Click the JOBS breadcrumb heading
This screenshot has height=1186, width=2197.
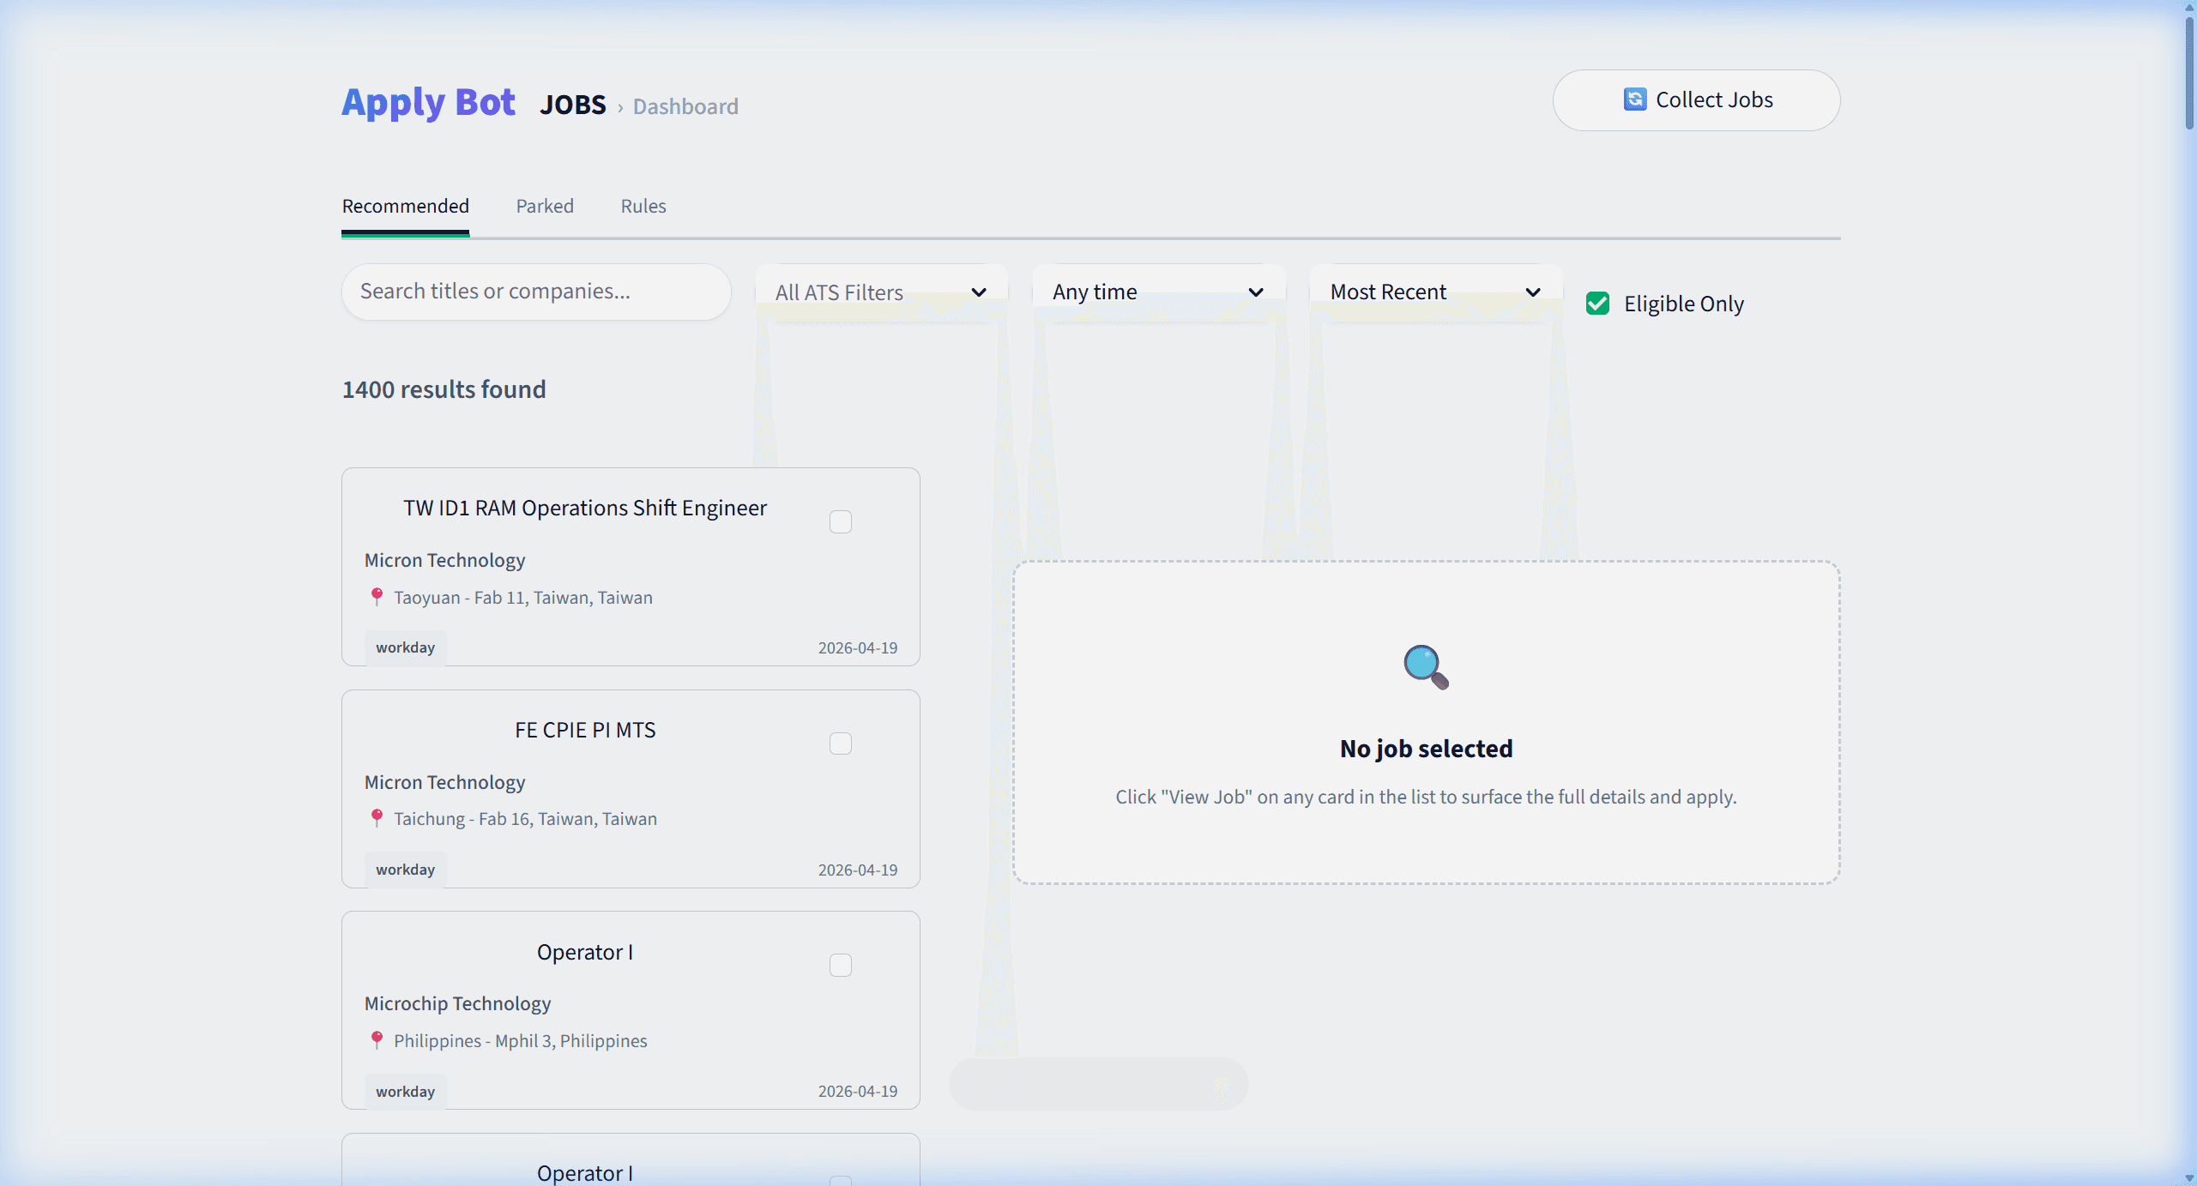pos(572,105)
